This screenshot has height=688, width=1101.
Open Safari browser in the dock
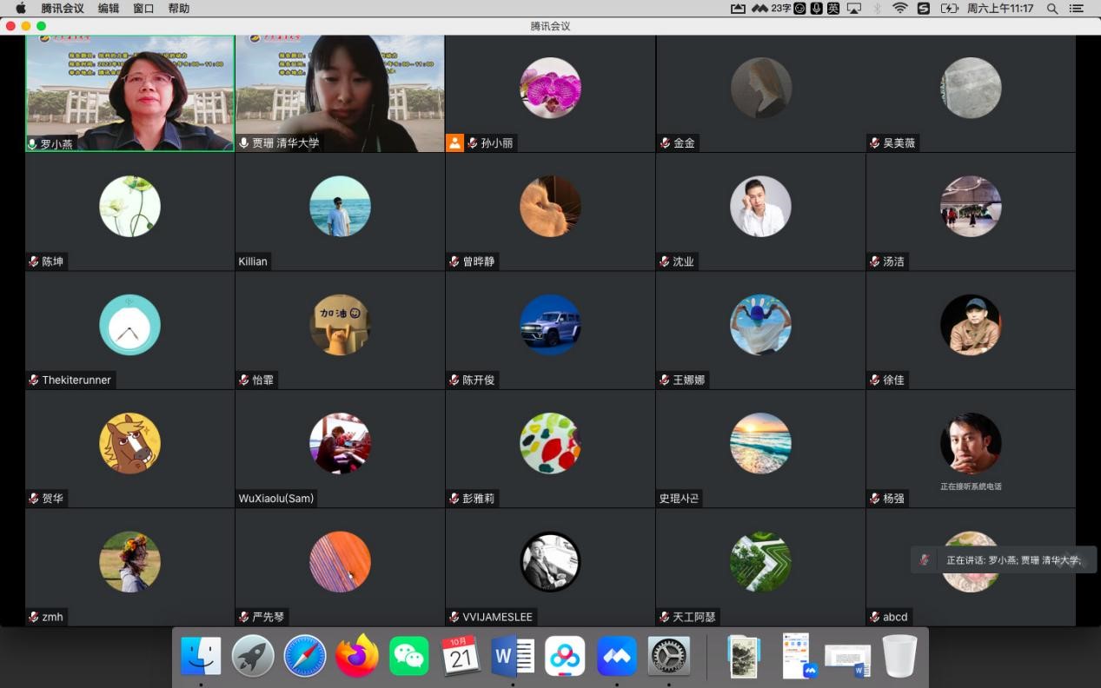[304, 656]
